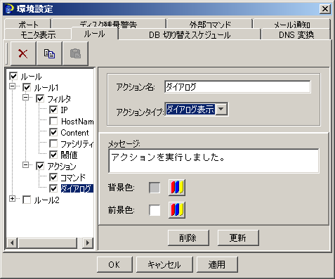
Task: Switch to the モニタ表示 tab
Action: point(38,34)
